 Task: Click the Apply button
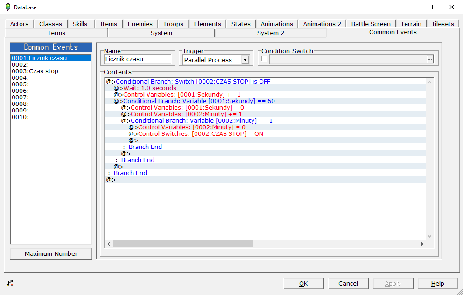click(393, 283)
